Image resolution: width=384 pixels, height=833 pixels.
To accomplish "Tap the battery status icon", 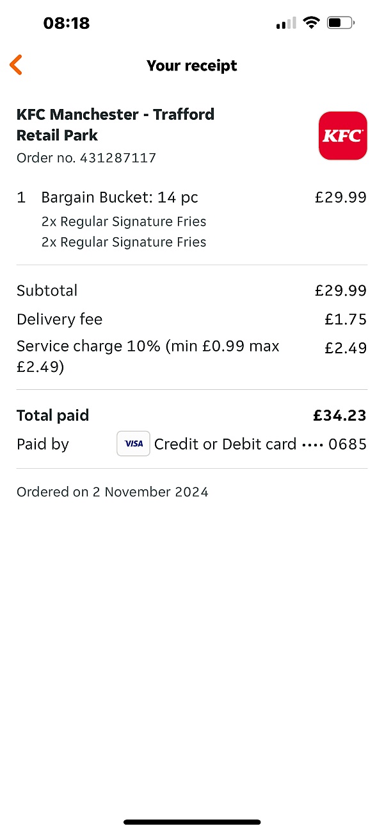I will 340,24.
